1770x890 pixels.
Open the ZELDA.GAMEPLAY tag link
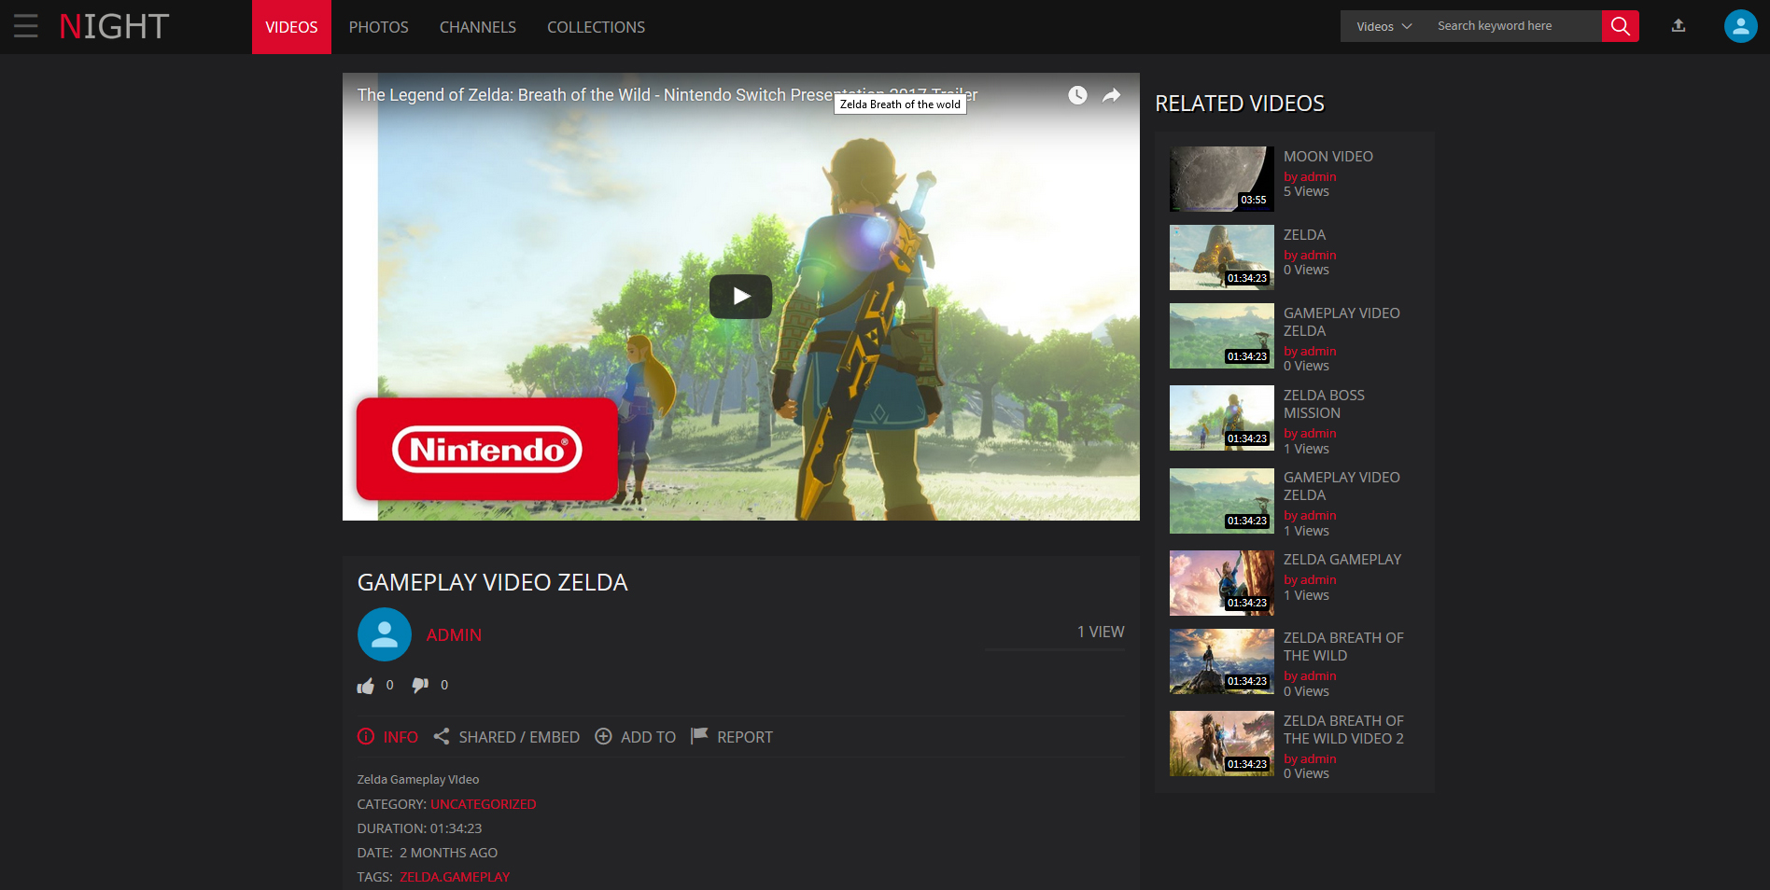point(455,877)
